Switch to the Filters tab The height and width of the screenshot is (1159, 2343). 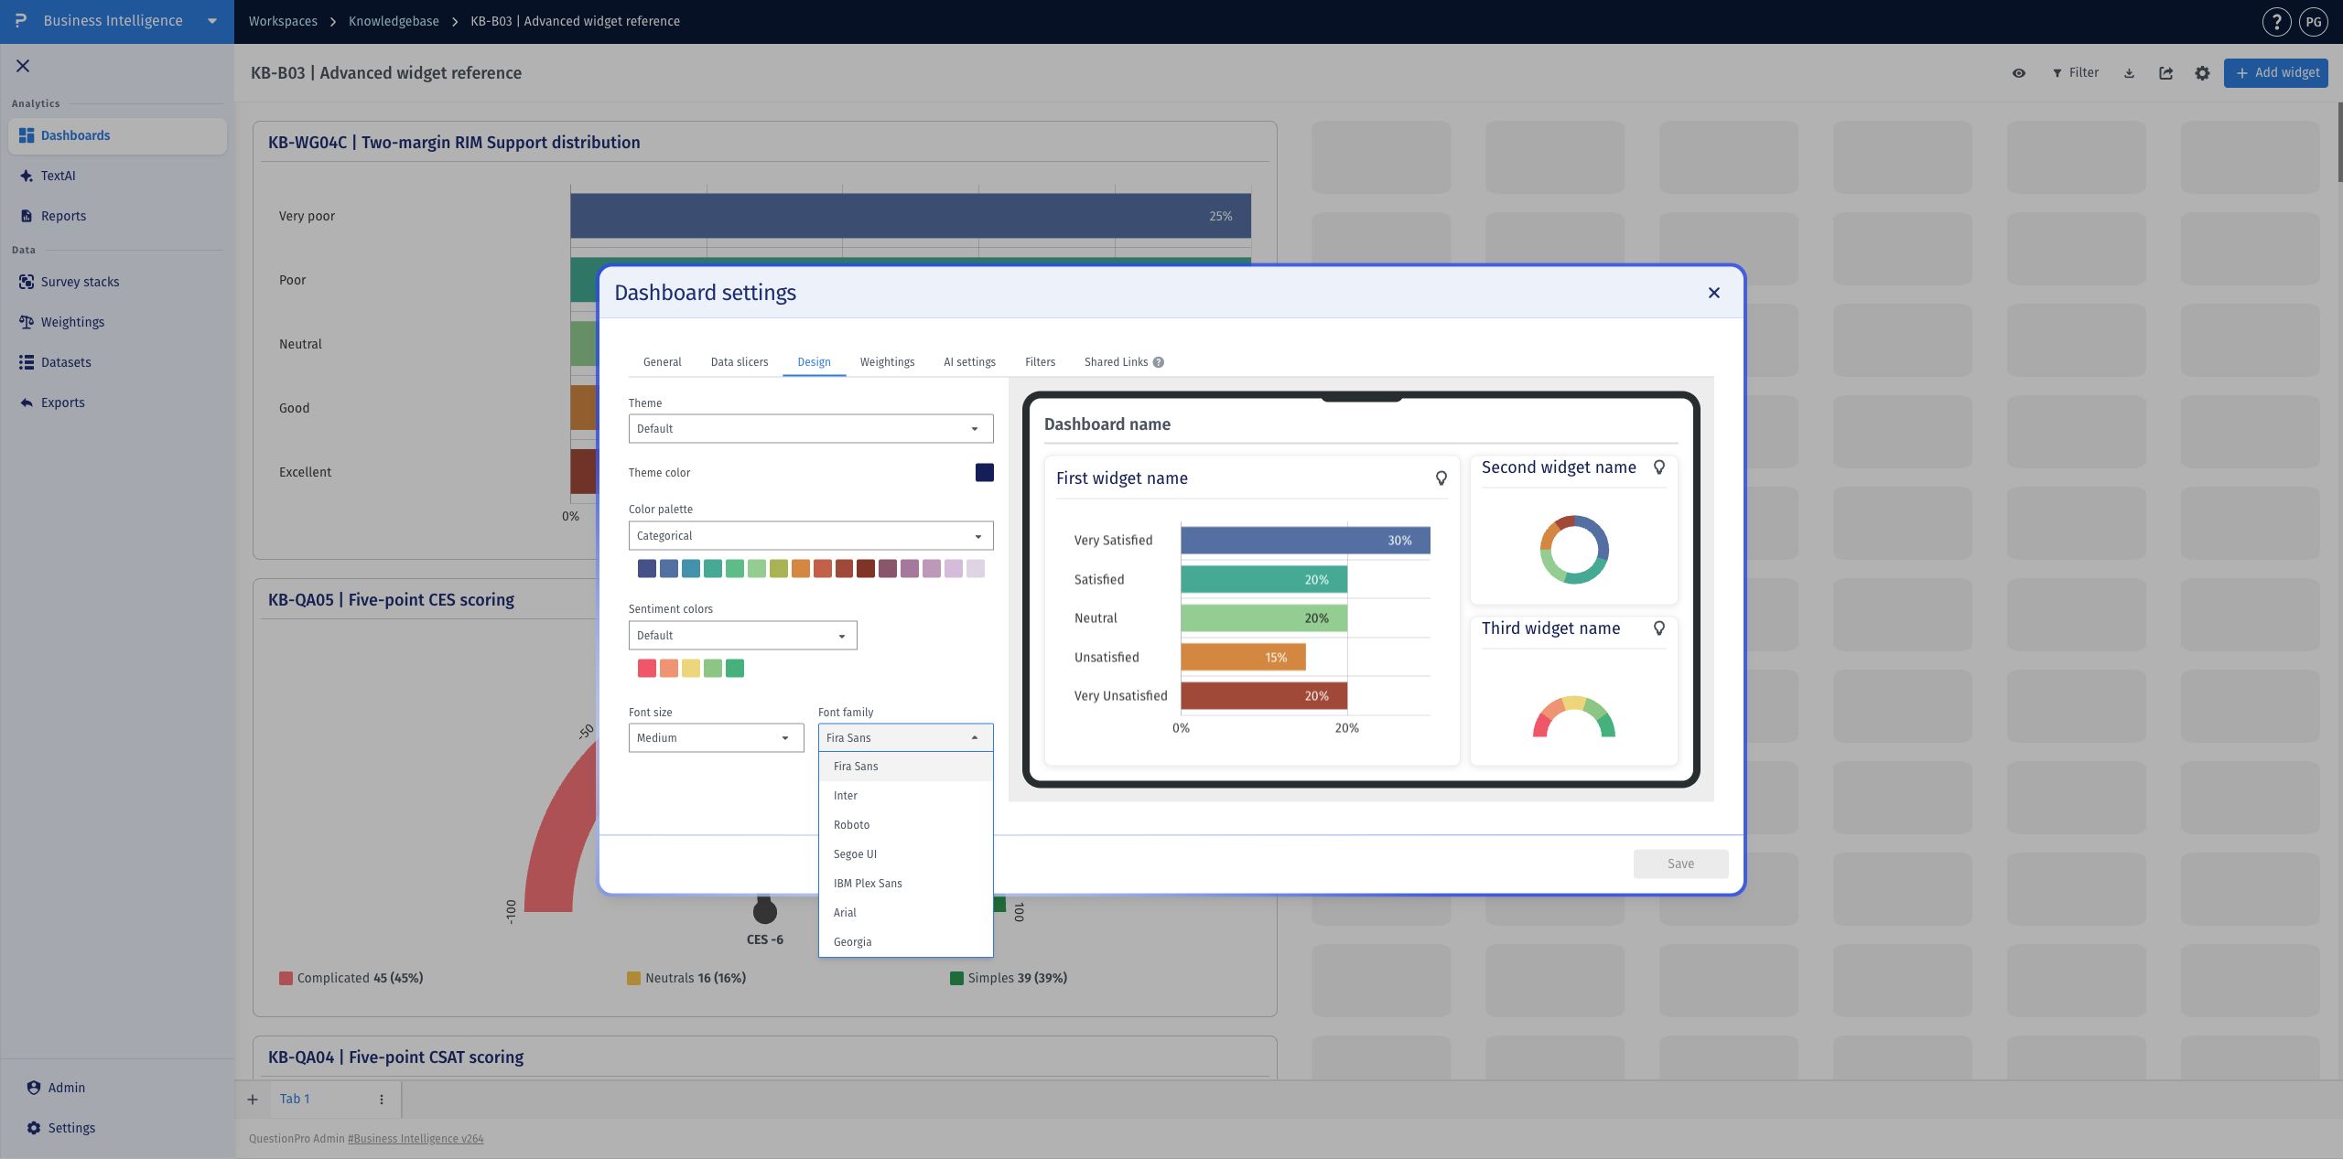[x=1040, y=362]
